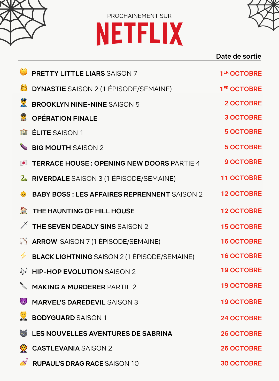The image size is (279, 381).
Task: Click the police officer emoji beside Brooklyn Nine-Nine
Action: click(24, 102)
